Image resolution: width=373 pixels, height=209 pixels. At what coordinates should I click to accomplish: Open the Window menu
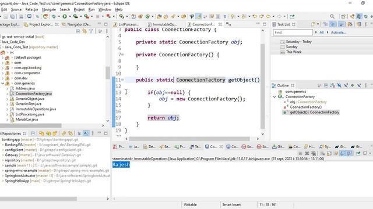point(105,9)
